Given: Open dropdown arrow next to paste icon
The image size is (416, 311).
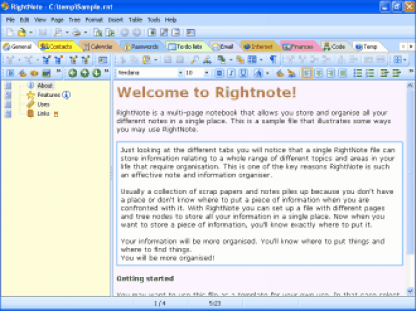Looking at the screenshot, I should point(156,60).
